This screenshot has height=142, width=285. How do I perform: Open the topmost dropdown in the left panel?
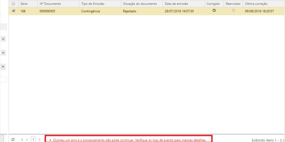click(4, 39)
